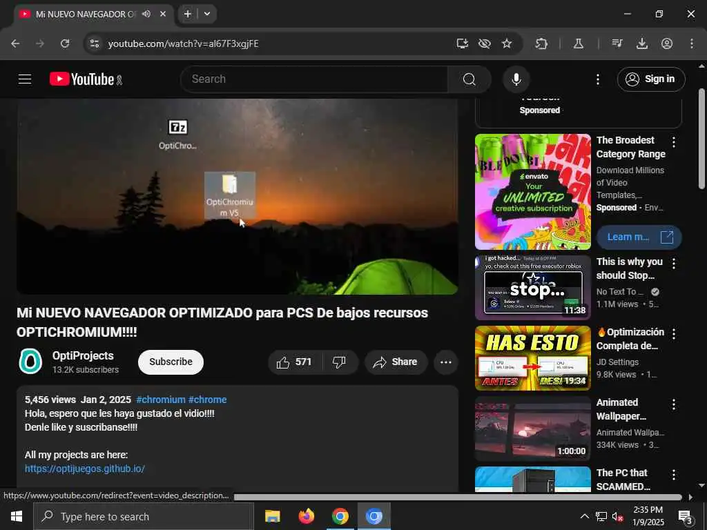This screenshot has height=530, width=707.
Task: Click the crossed-out eye tracking icon
Action: [484, 43]
